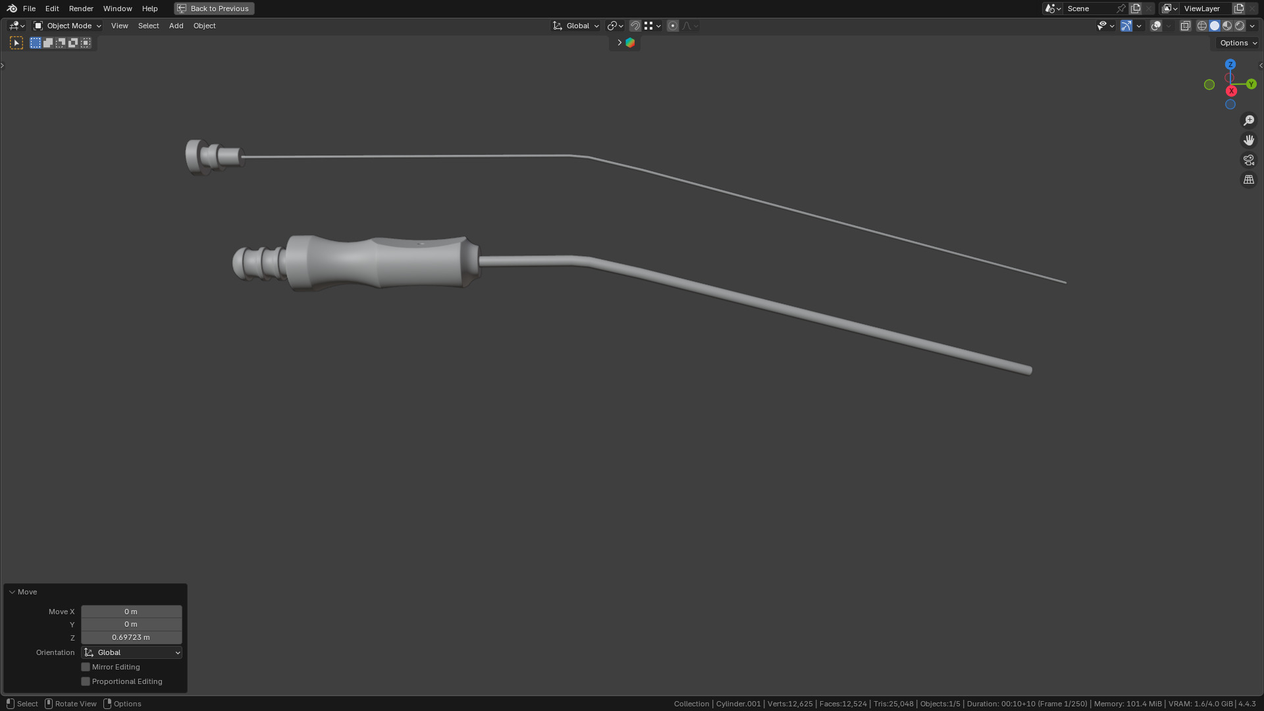Screen dimensions: 1264x711
Task: Open Object Mode dropdown
Action: coord(67,26)
